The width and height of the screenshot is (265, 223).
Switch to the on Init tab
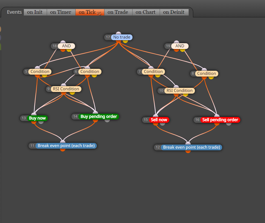click(35, 12)
